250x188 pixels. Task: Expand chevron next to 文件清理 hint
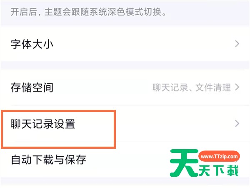(x=237, y=88)
